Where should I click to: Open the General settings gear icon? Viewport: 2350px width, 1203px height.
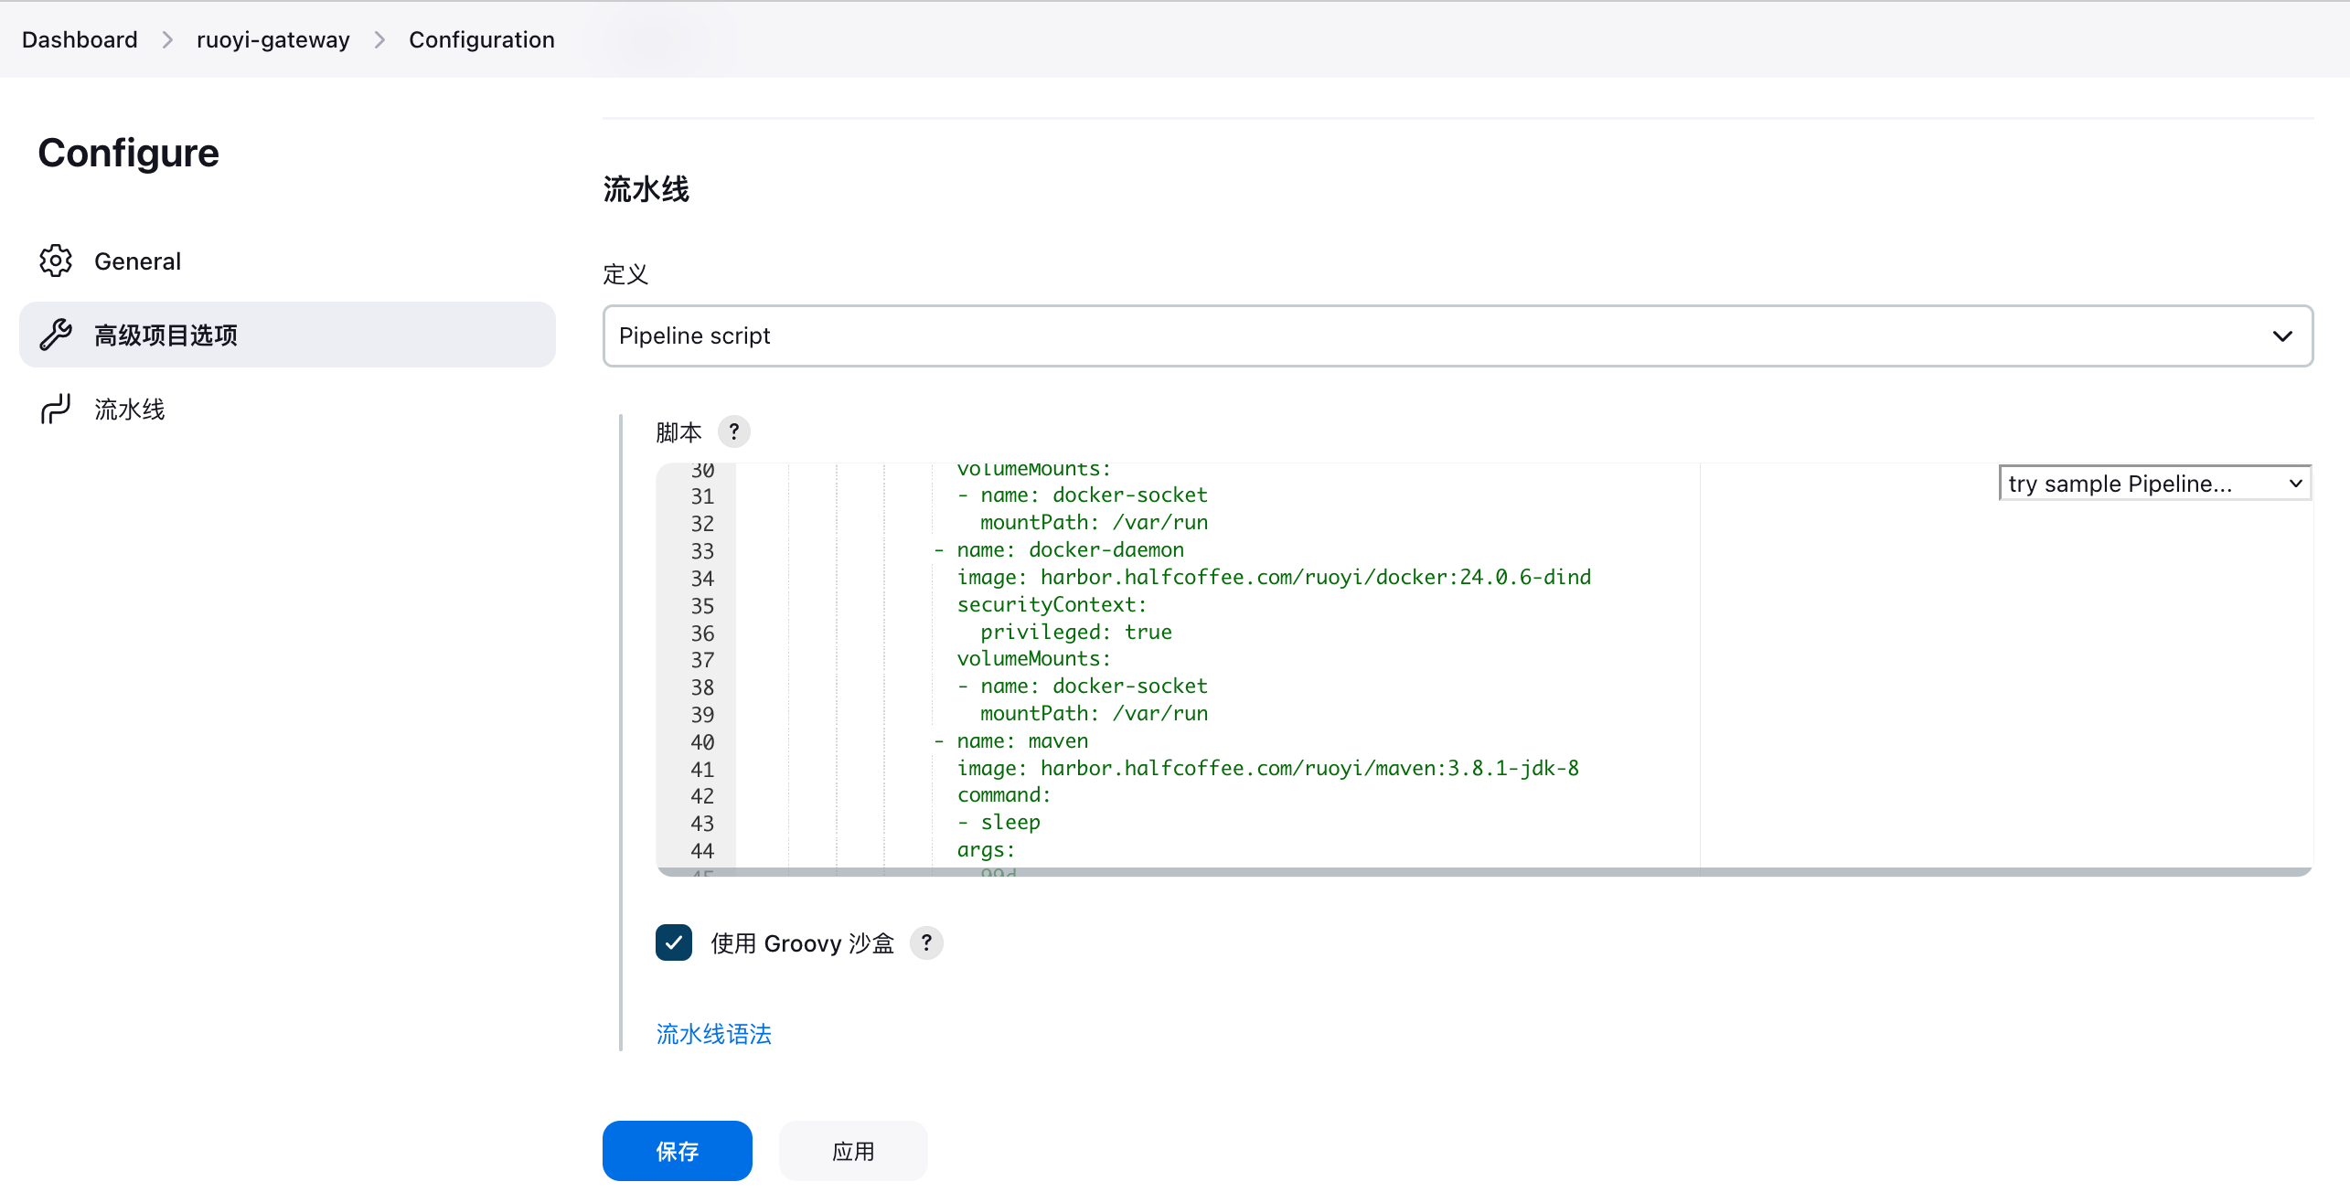coord(56,261)
